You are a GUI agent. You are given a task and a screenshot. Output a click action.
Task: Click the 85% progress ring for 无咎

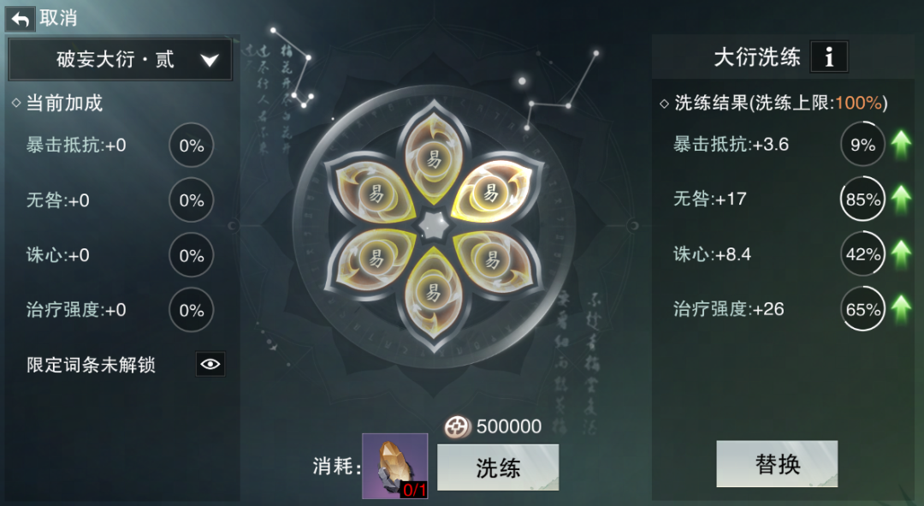click(x=862, y=199)
